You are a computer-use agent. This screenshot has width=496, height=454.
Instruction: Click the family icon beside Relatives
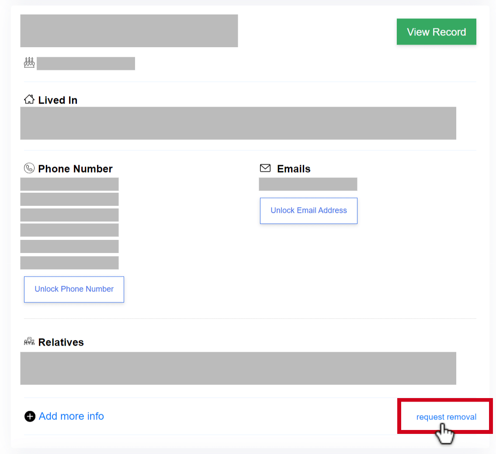29,341
